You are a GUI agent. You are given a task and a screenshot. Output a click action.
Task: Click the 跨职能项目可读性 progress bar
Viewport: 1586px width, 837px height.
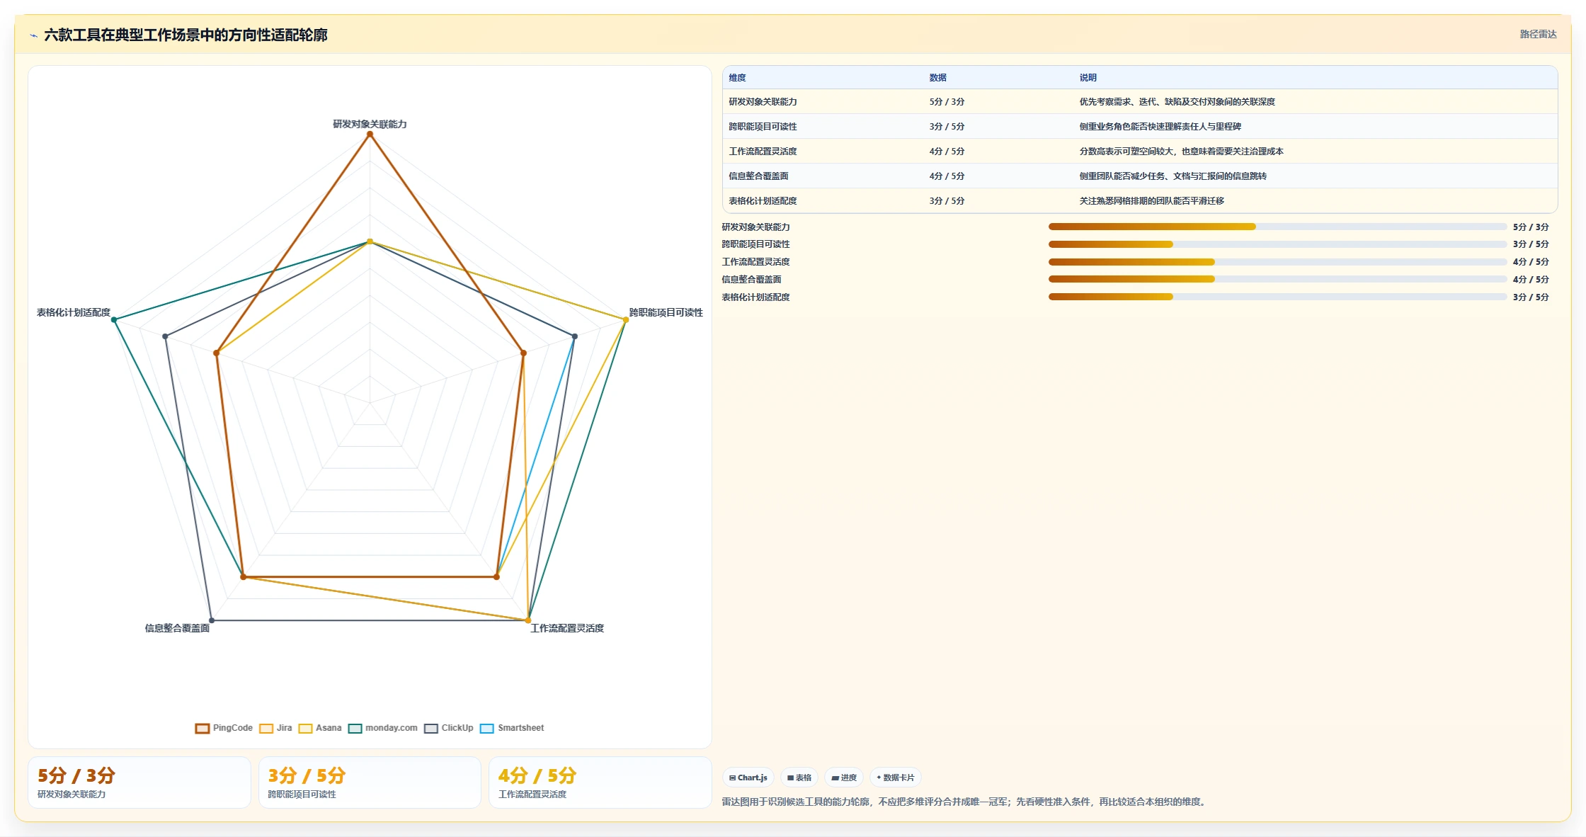point(1277,244)
